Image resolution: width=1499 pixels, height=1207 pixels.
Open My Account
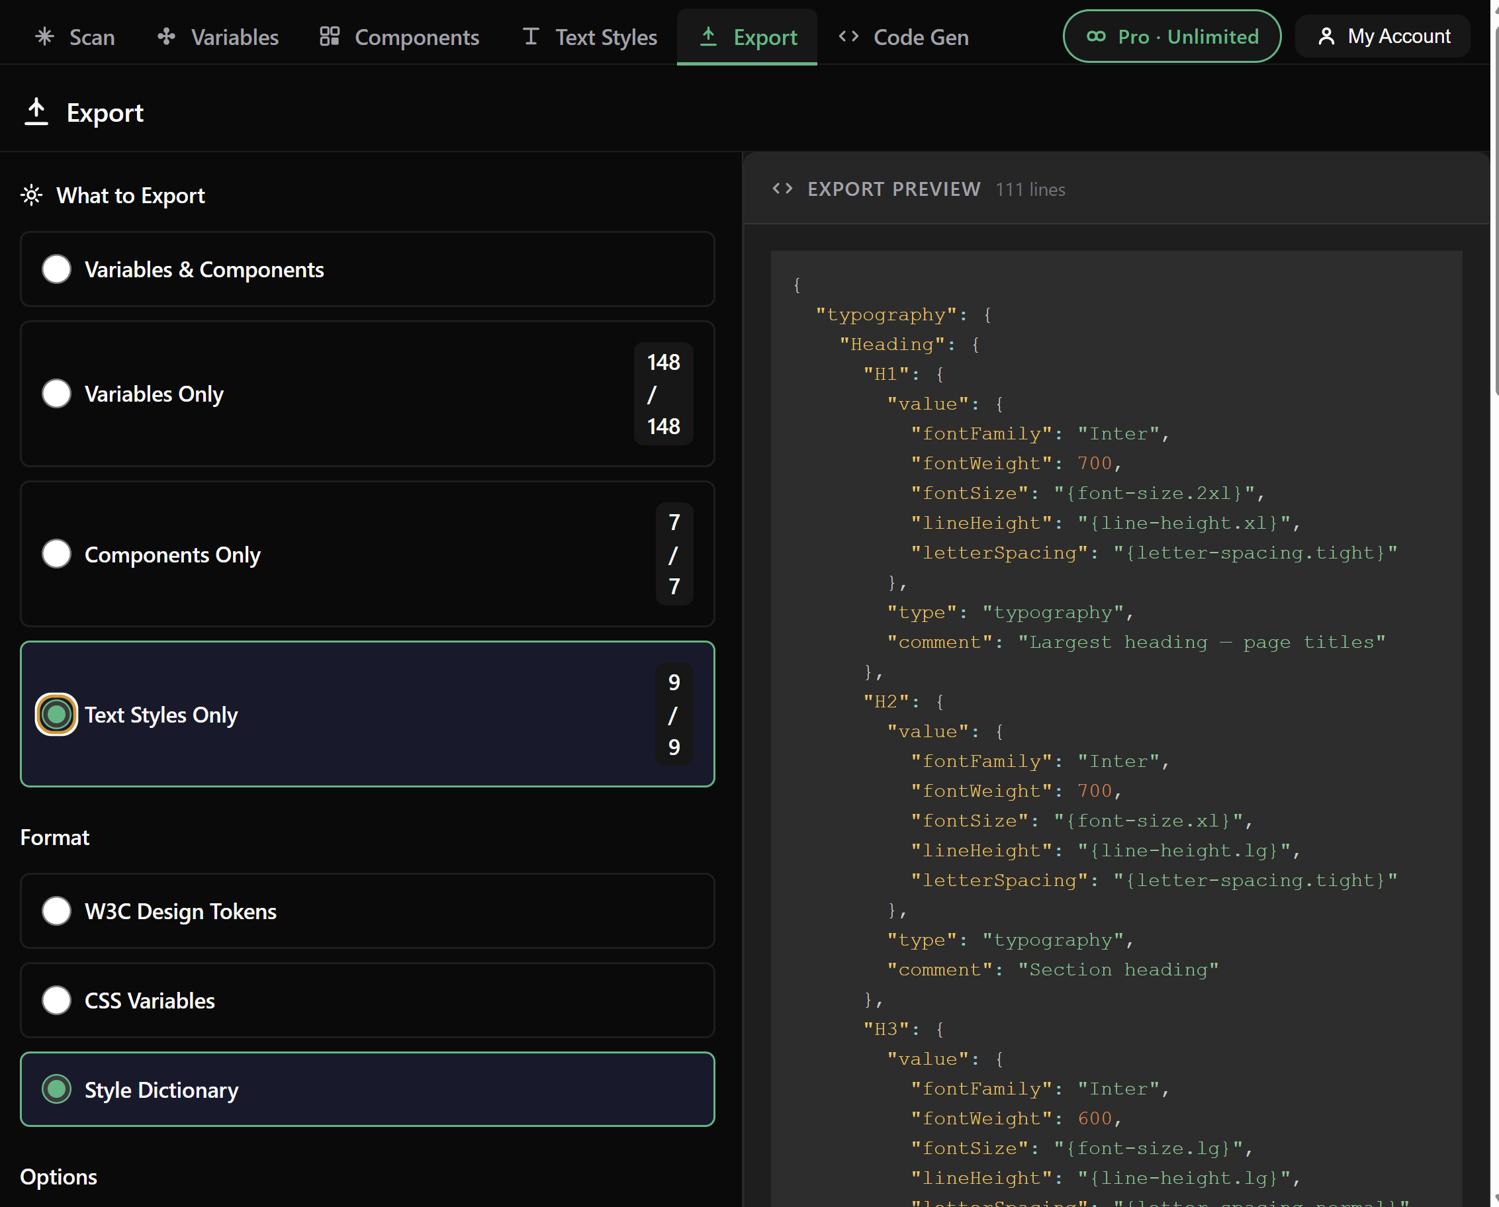1383,36
